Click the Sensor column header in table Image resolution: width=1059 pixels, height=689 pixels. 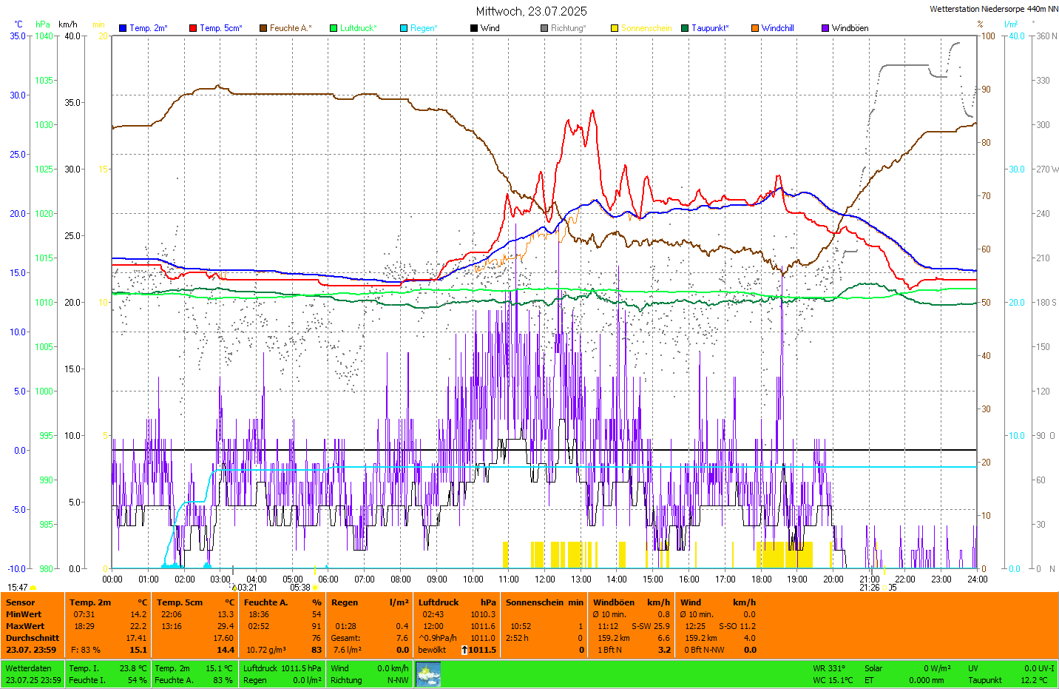(x=21, y=602)
